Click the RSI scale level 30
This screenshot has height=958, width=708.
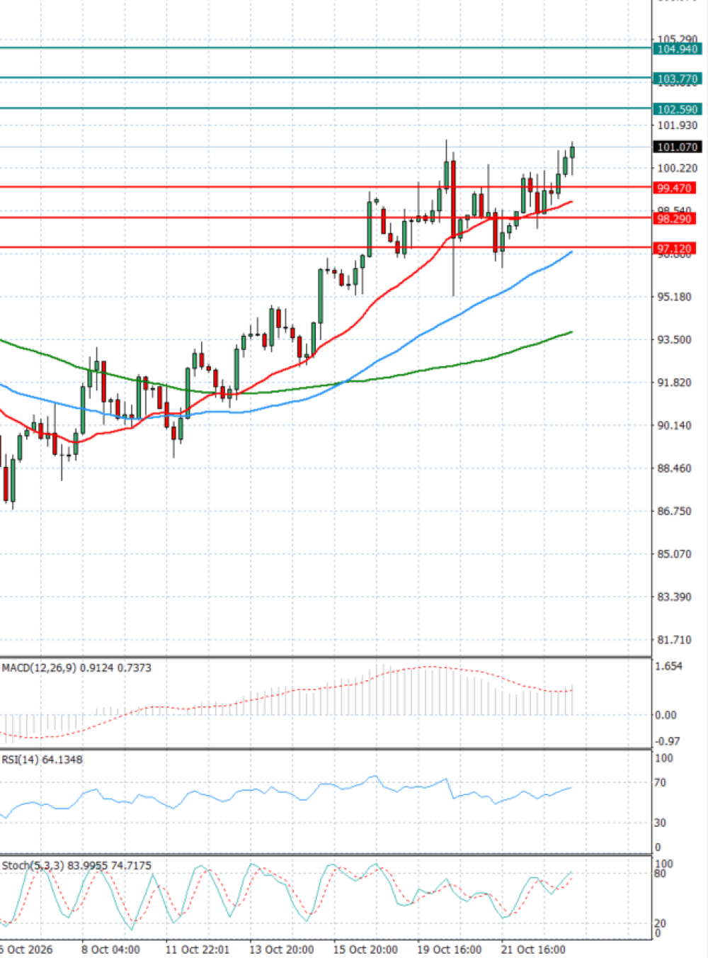(x=660, y=823)
